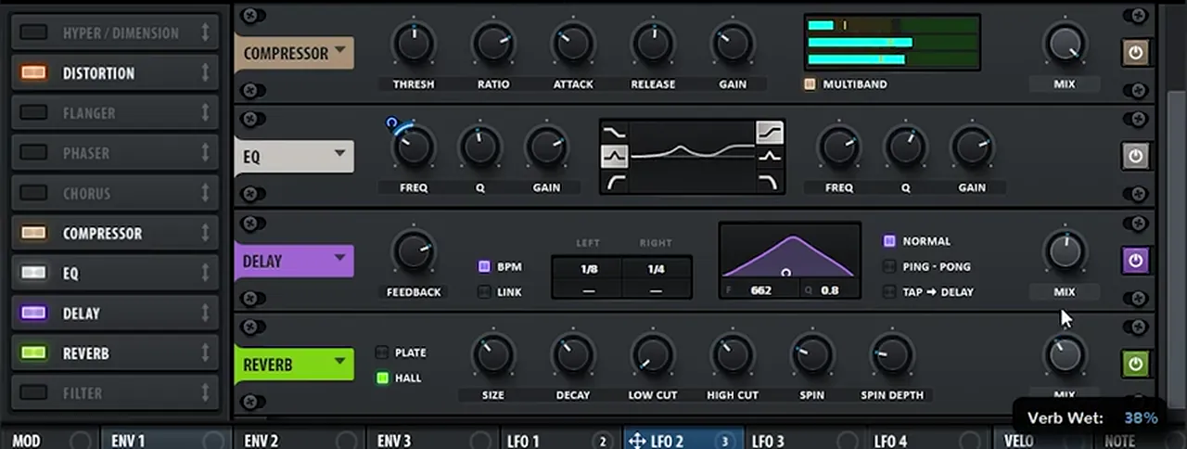This screenshot has height=449, width=1187.
Task: Select Ping-Pong delay mode
Action: point(889,266)
